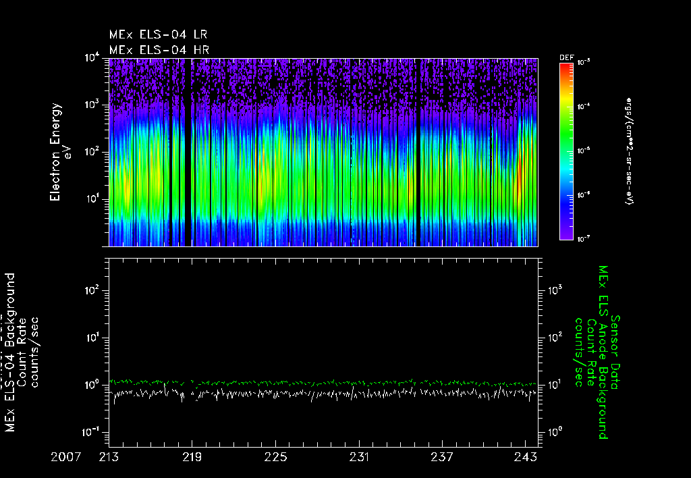Click the green 'Sensor Data' axis label
Image resolution: width=691 pixels, height=478 pixels.
615,352
